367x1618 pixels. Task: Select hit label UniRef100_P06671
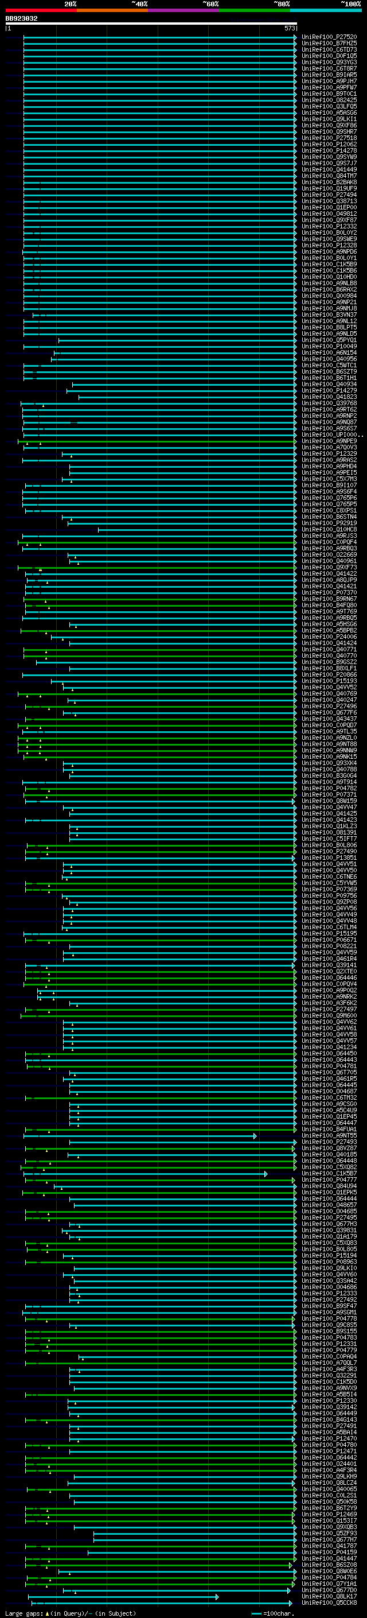329,940
